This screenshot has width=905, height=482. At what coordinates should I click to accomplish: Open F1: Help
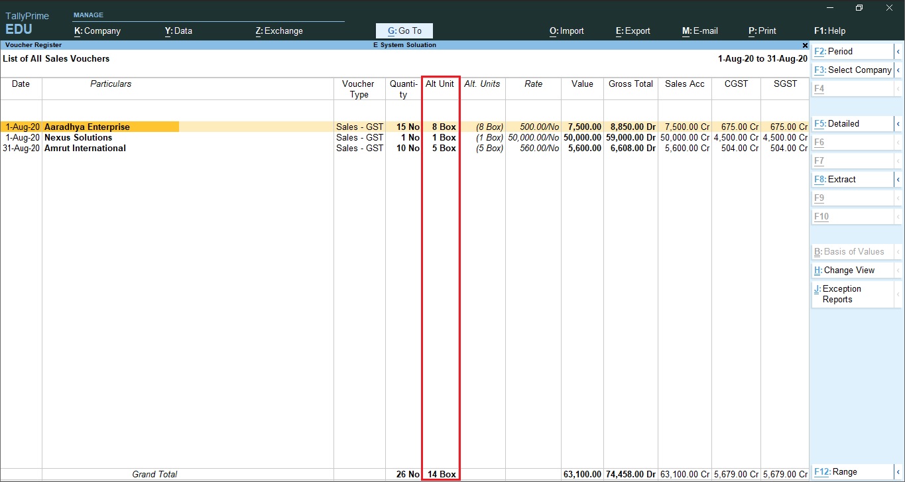tap(829, 30)
